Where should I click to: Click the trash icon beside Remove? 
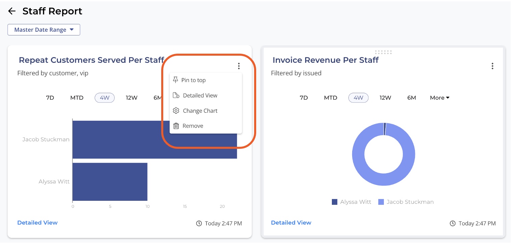click(x=176, y=126)
